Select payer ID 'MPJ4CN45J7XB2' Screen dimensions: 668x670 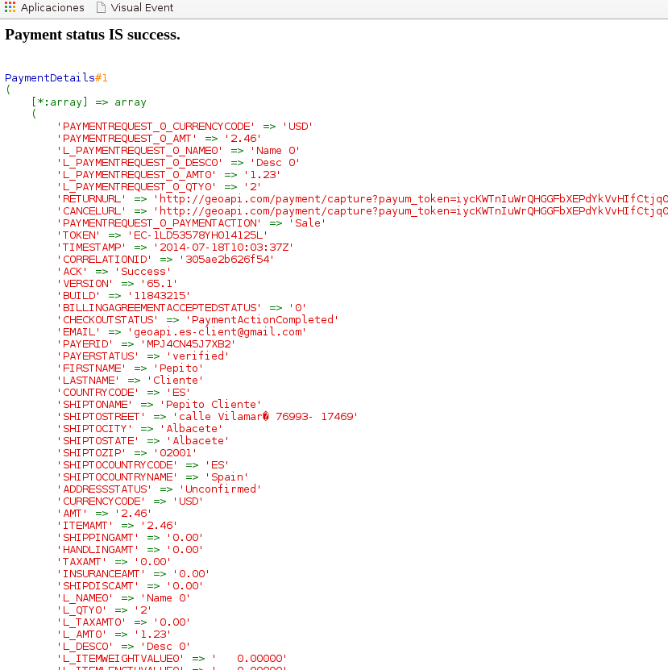(188, 344)
